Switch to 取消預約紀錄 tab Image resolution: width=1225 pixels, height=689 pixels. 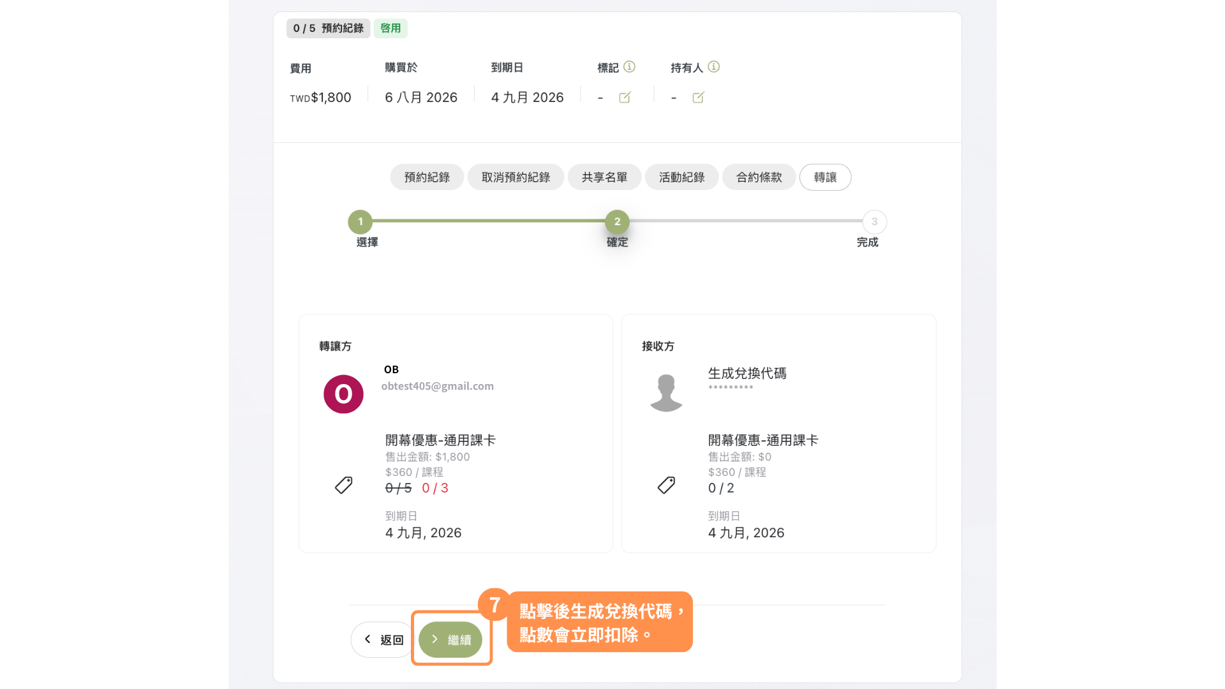click(x=516, y=177)
